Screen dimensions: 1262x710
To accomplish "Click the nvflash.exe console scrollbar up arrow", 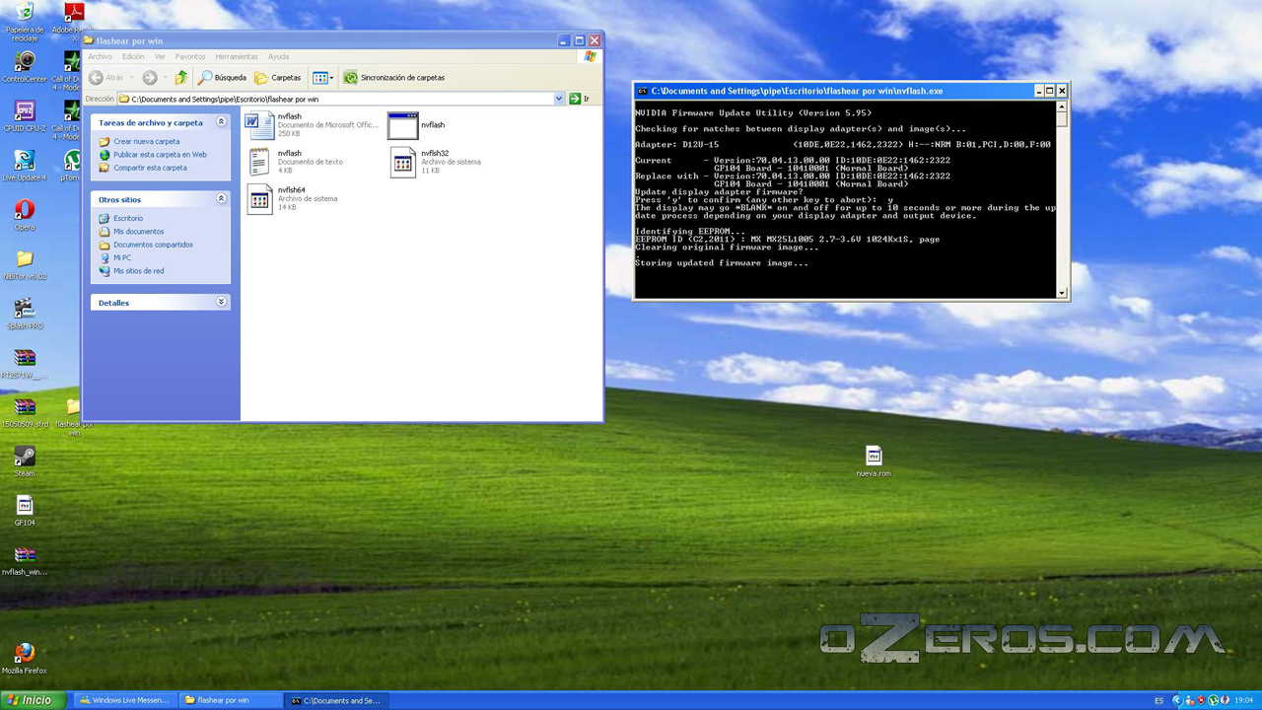I will coord(1062,106).
